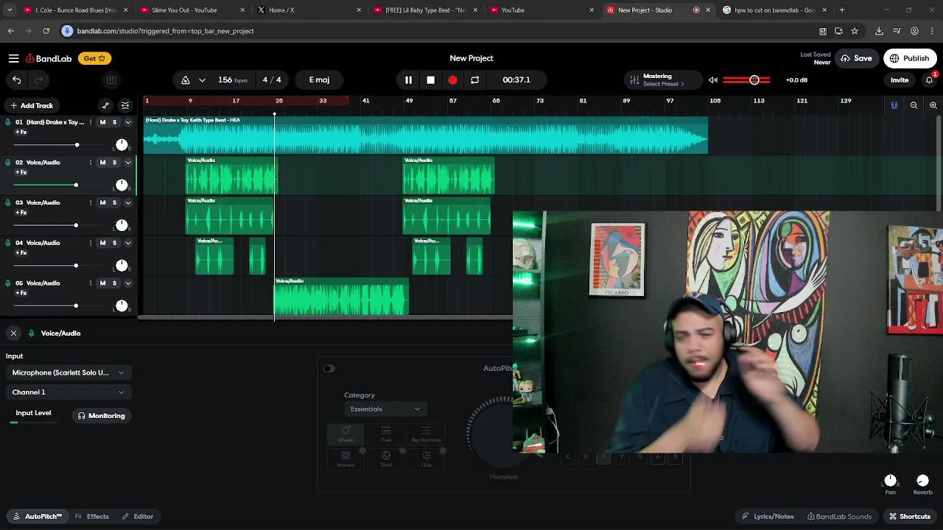
Task: Click the Invite button
Action: [x=900, y=79]
